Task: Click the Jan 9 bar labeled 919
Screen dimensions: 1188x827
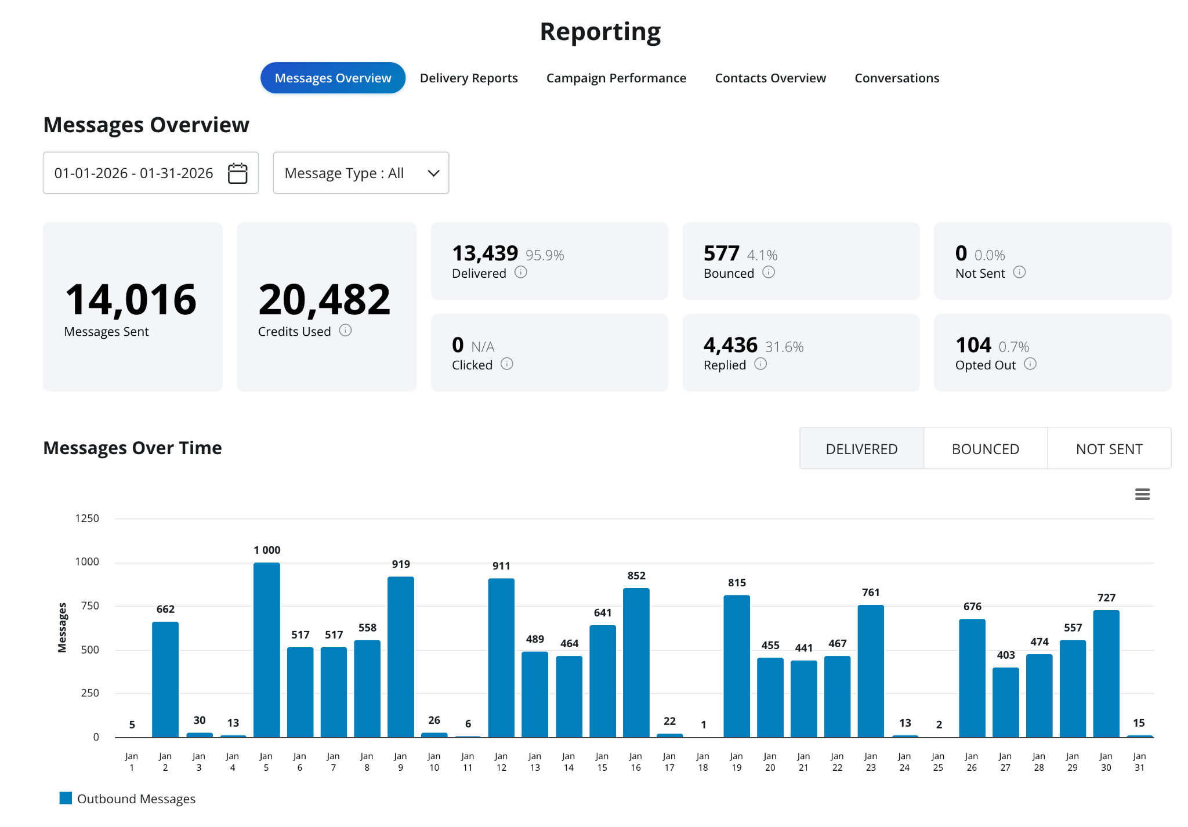Action: point(401,656)
